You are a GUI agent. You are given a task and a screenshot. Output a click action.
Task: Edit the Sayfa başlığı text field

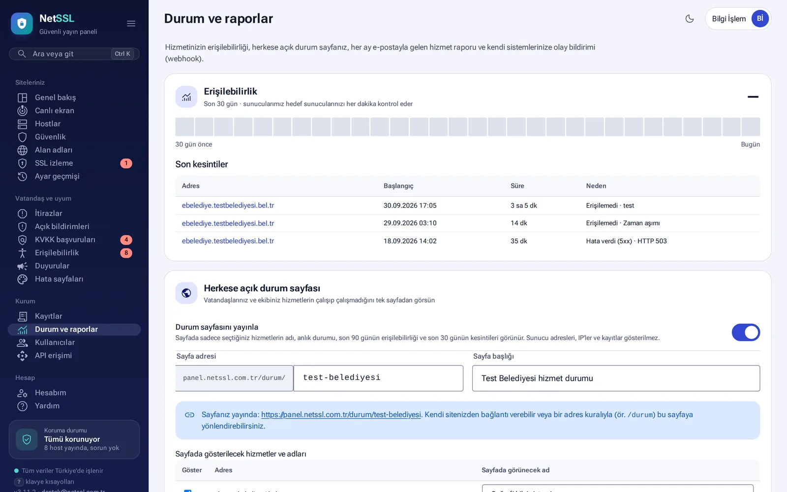point(616,378)
